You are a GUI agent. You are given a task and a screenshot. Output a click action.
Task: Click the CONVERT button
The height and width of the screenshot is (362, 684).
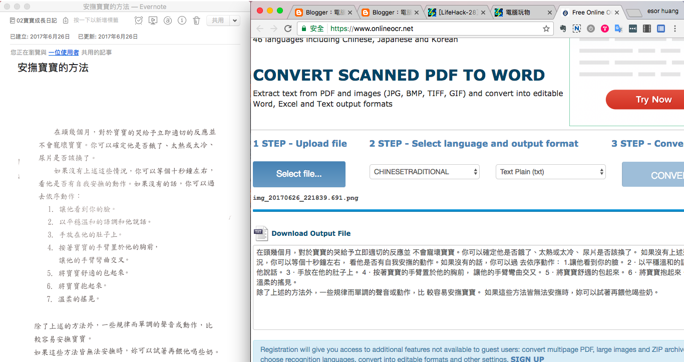pos(653,174)
